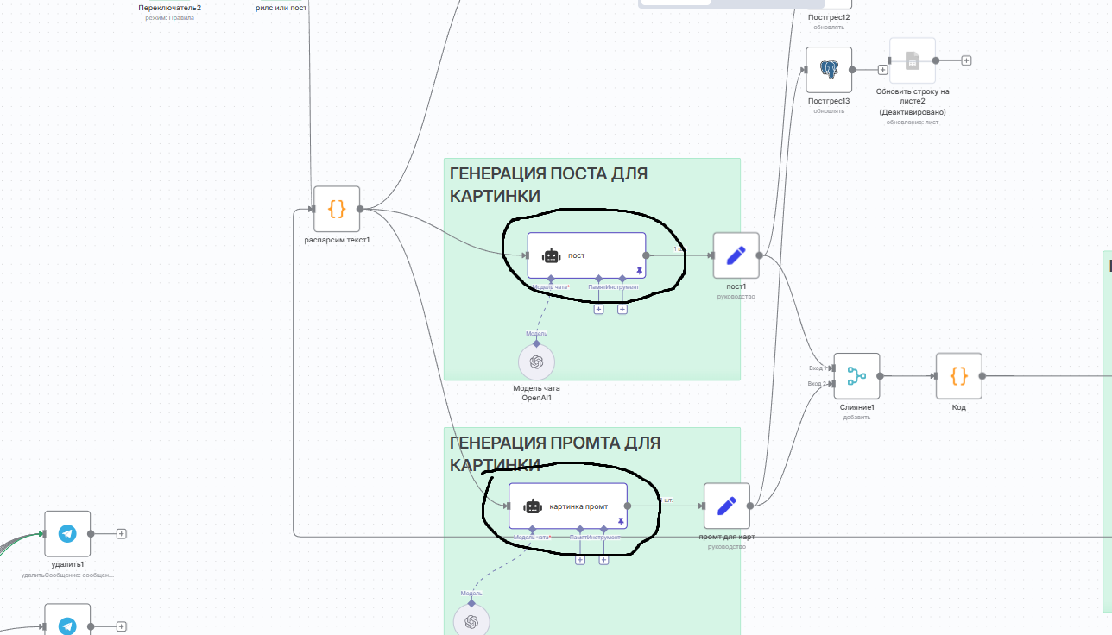Click plus button after the lower Telegram node
Viewport: 1112px width, 635px height.
(x=122, y=626)
